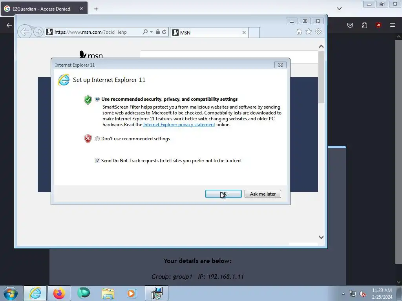This screenshot has width=402, height=301.
Task: Click the Windows Start orb
Action: point(11,293)
